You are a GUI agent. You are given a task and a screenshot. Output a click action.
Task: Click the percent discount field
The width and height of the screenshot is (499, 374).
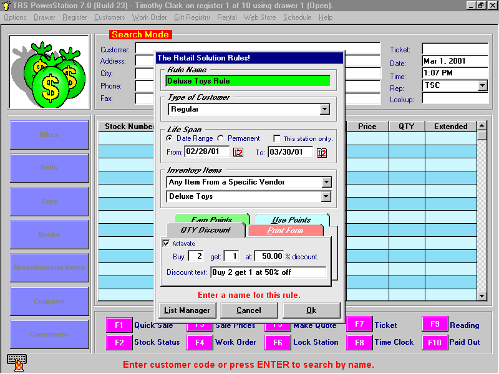point(269,256)
